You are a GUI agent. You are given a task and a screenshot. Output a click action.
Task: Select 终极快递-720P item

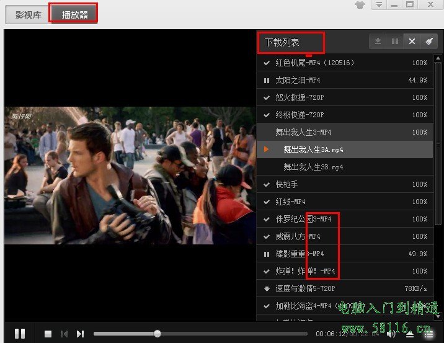[x=345, y=115]
